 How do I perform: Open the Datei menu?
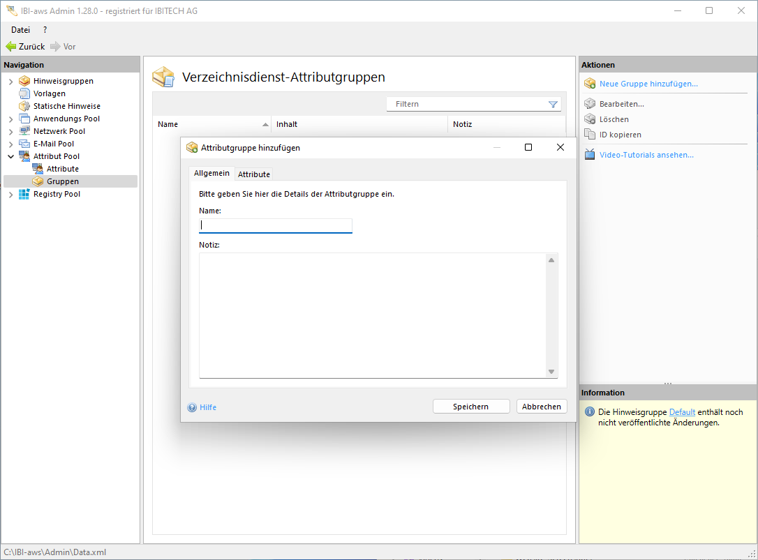20,30
